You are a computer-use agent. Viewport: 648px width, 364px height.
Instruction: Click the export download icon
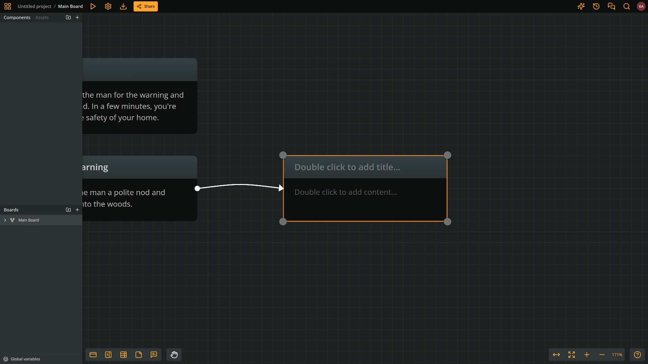pyautogui.click(x=123, y=6)
